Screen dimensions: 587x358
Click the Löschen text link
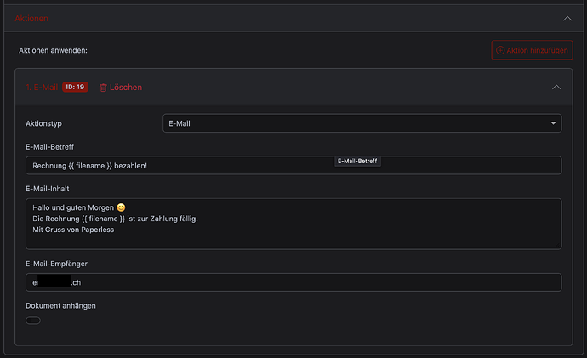(x=127, y=88)
